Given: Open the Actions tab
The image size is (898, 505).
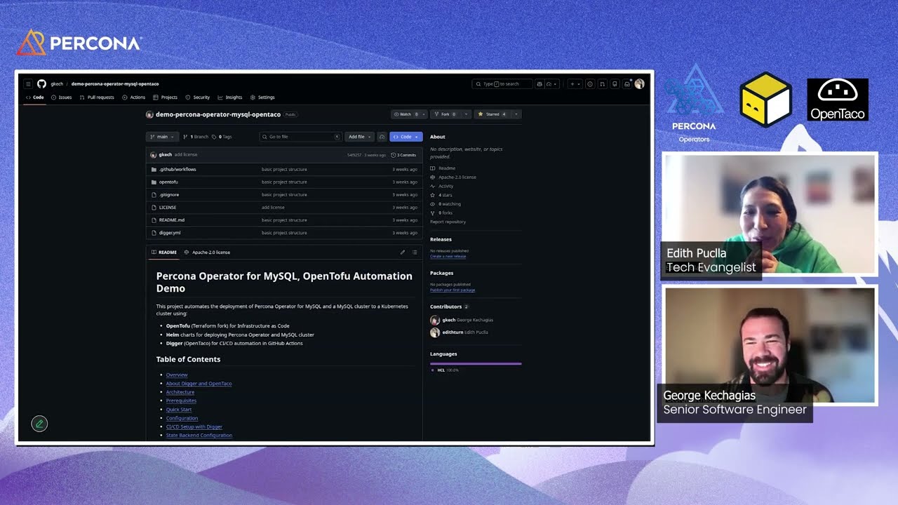Looking at the screenshot, I should [133, 97].
